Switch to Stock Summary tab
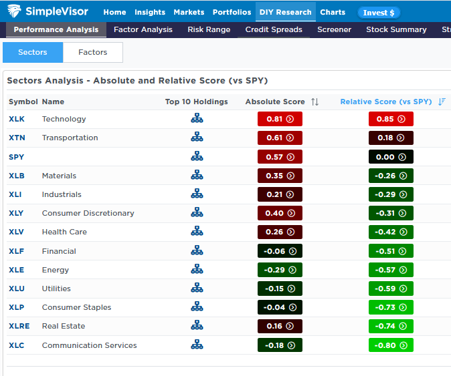Viewport: 451px width, 376px height. (396, 29)
